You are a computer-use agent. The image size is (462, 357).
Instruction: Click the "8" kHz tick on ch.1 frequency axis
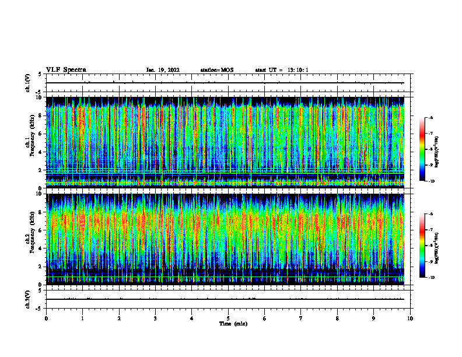pos(41,116)
